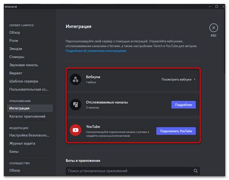Open Шаблон сервера section

coord(24,81)
